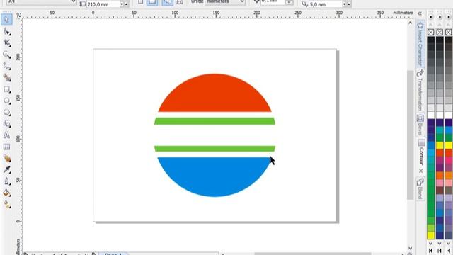Open the Fill bucket tool
This screenshot has width=453, height=255.
pyautogui.click(x=6, y=193)
